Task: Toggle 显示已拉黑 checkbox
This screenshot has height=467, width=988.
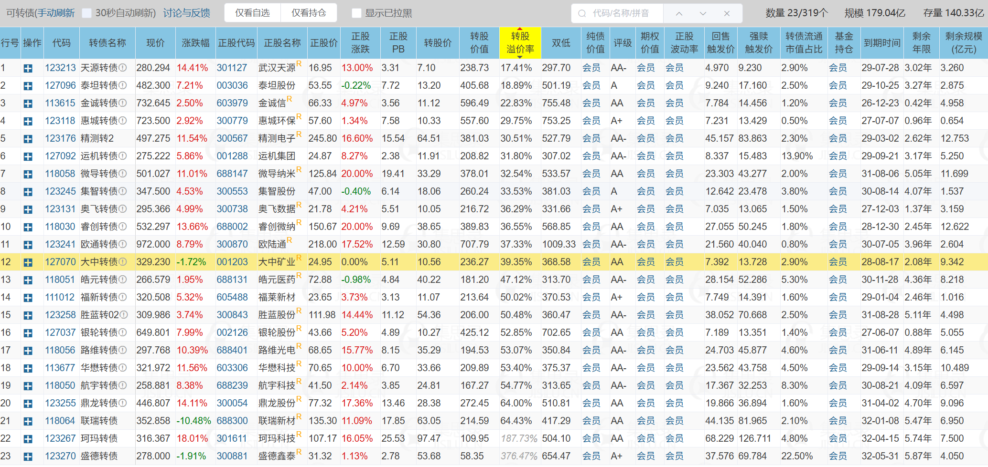Action: click(356, 13)
